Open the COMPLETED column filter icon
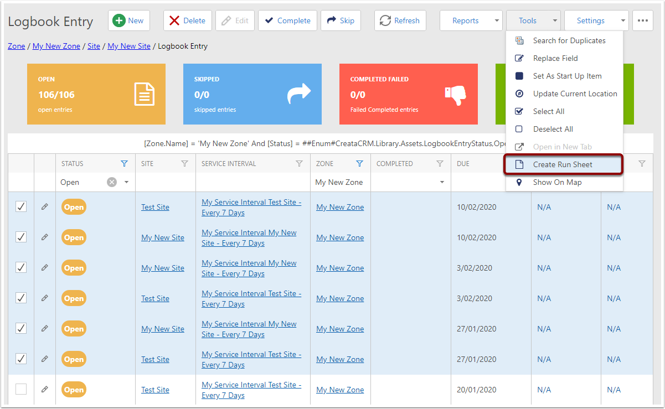The height and width of the screenshot is (409, 665). [x=440, y=164]
